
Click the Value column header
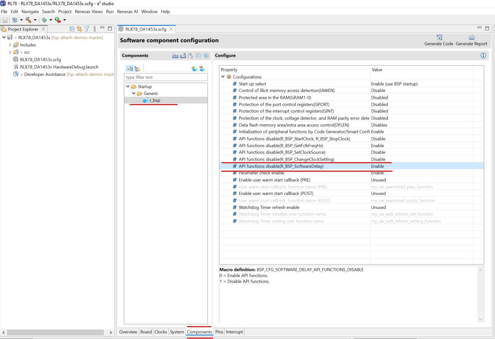[x=377, y=70]
